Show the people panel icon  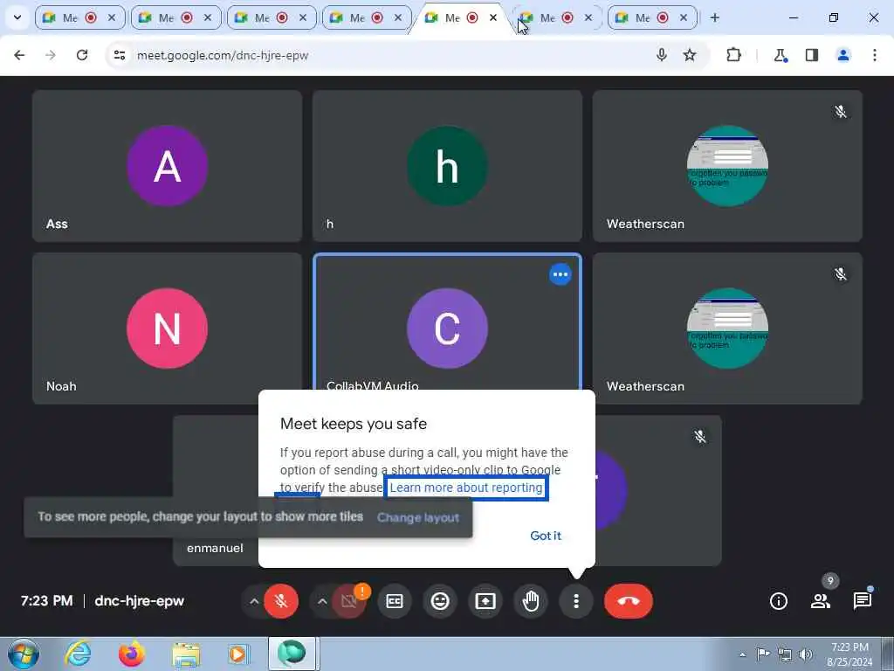tap(821, 601)
